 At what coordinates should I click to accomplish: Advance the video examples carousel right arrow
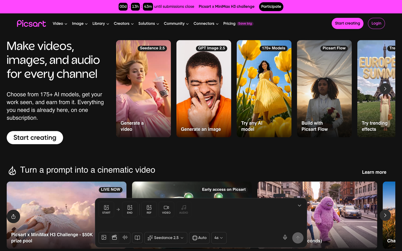tap(385, 215)
